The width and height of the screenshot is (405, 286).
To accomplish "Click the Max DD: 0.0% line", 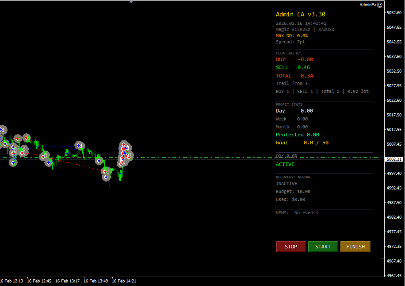I will tap(292, 36).
